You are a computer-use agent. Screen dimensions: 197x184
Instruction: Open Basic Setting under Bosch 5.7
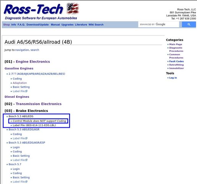21,177
